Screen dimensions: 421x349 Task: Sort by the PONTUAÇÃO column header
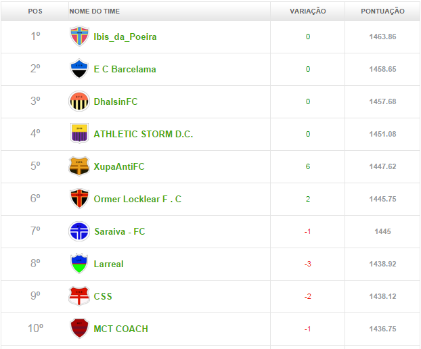point(382,11)
